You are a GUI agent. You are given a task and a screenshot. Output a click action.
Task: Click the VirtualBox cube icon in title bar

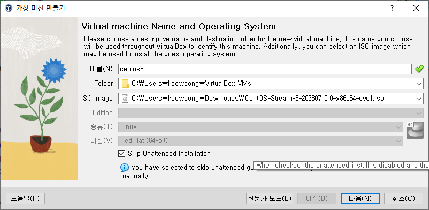coord(9,8)
